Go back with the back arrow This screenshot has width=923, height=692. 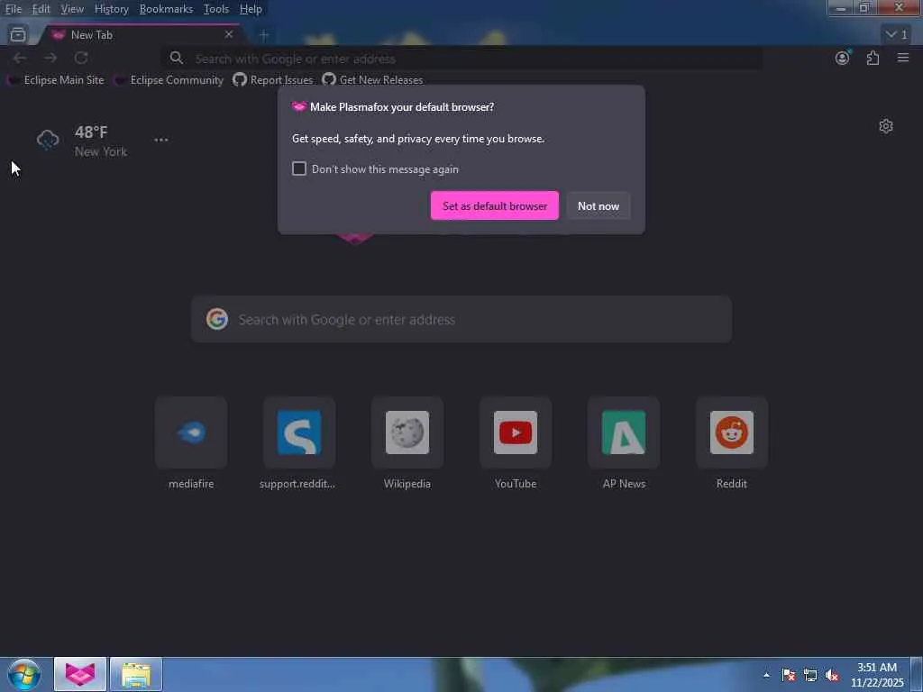tap(20, 58)
